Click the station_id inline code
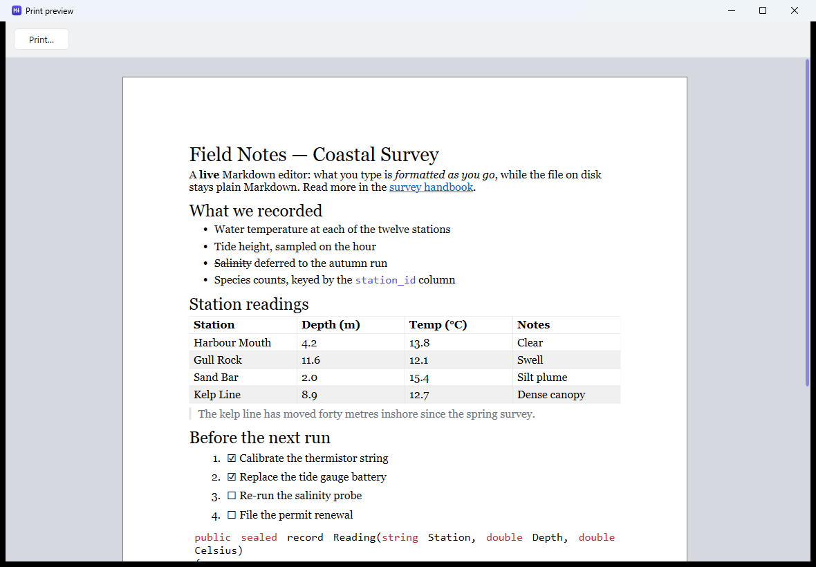The width and height of the screenshot is (816, 567). 385,280
